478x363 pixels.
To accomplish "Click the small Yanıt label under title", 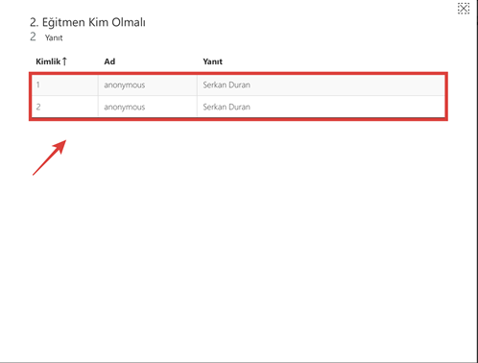I will [54, 37].
